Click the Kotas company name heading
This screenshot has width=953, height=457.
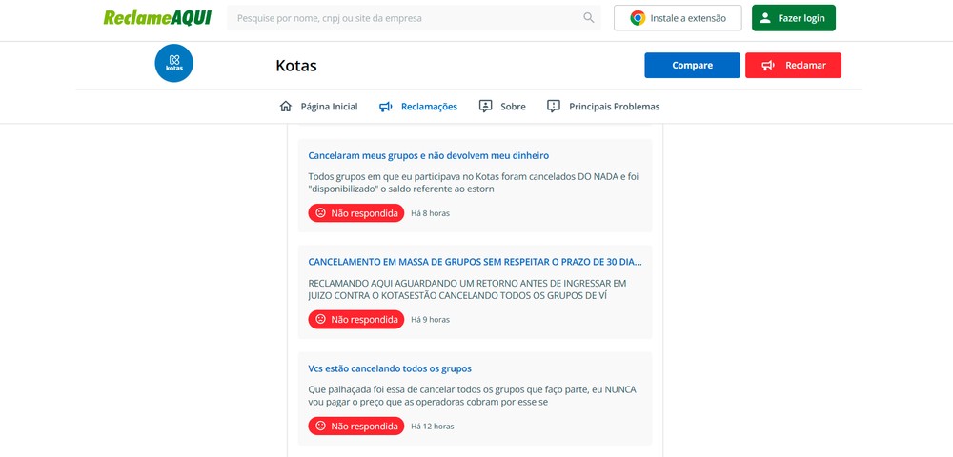[296, 65]
